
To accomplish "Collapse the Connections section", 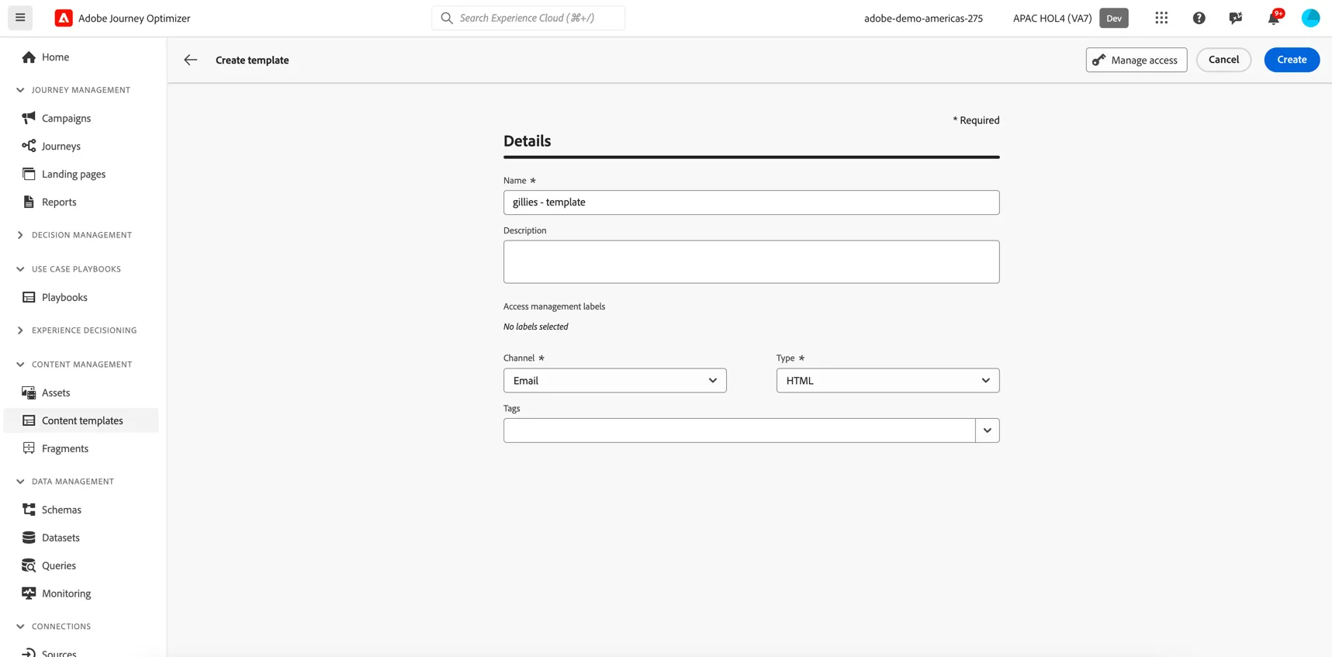I will [20, 627].
